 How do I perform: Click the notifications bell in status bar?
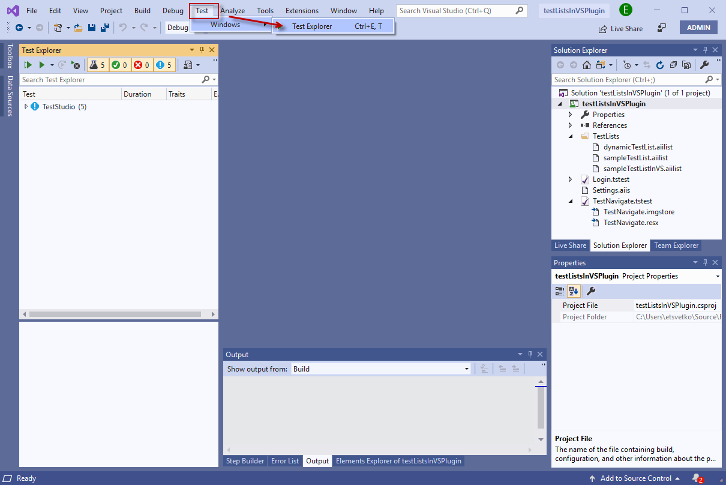[x=696, y=478]
